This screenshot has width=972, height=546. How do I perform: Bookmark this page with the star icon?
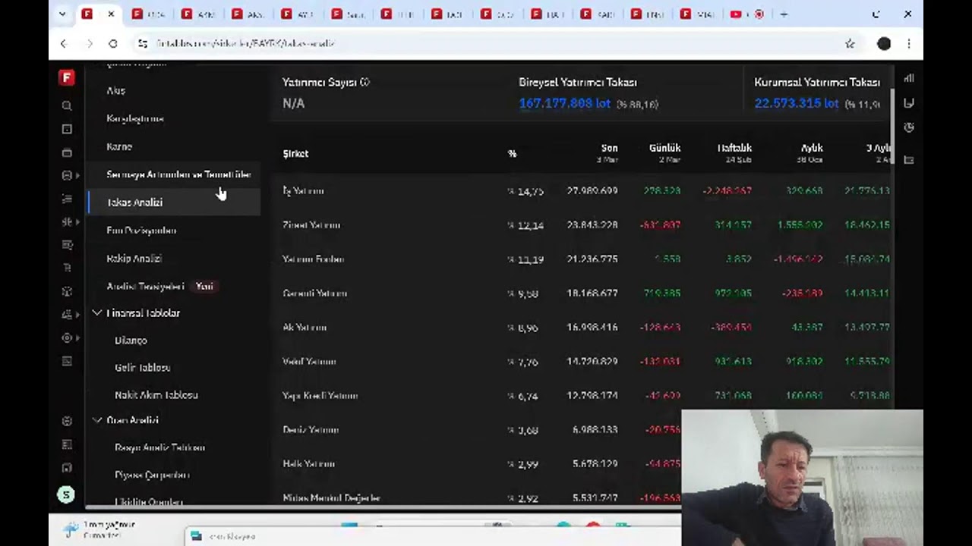pos(850,43)
